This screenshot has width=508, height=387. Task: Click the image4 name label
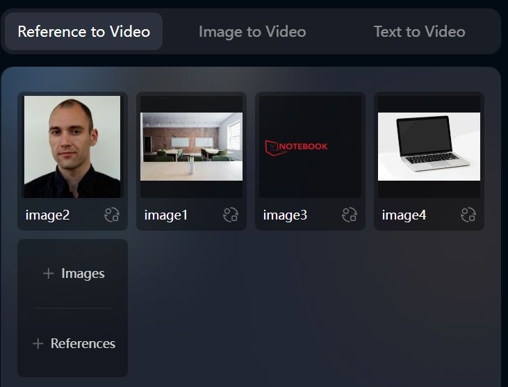click(404, 215)
